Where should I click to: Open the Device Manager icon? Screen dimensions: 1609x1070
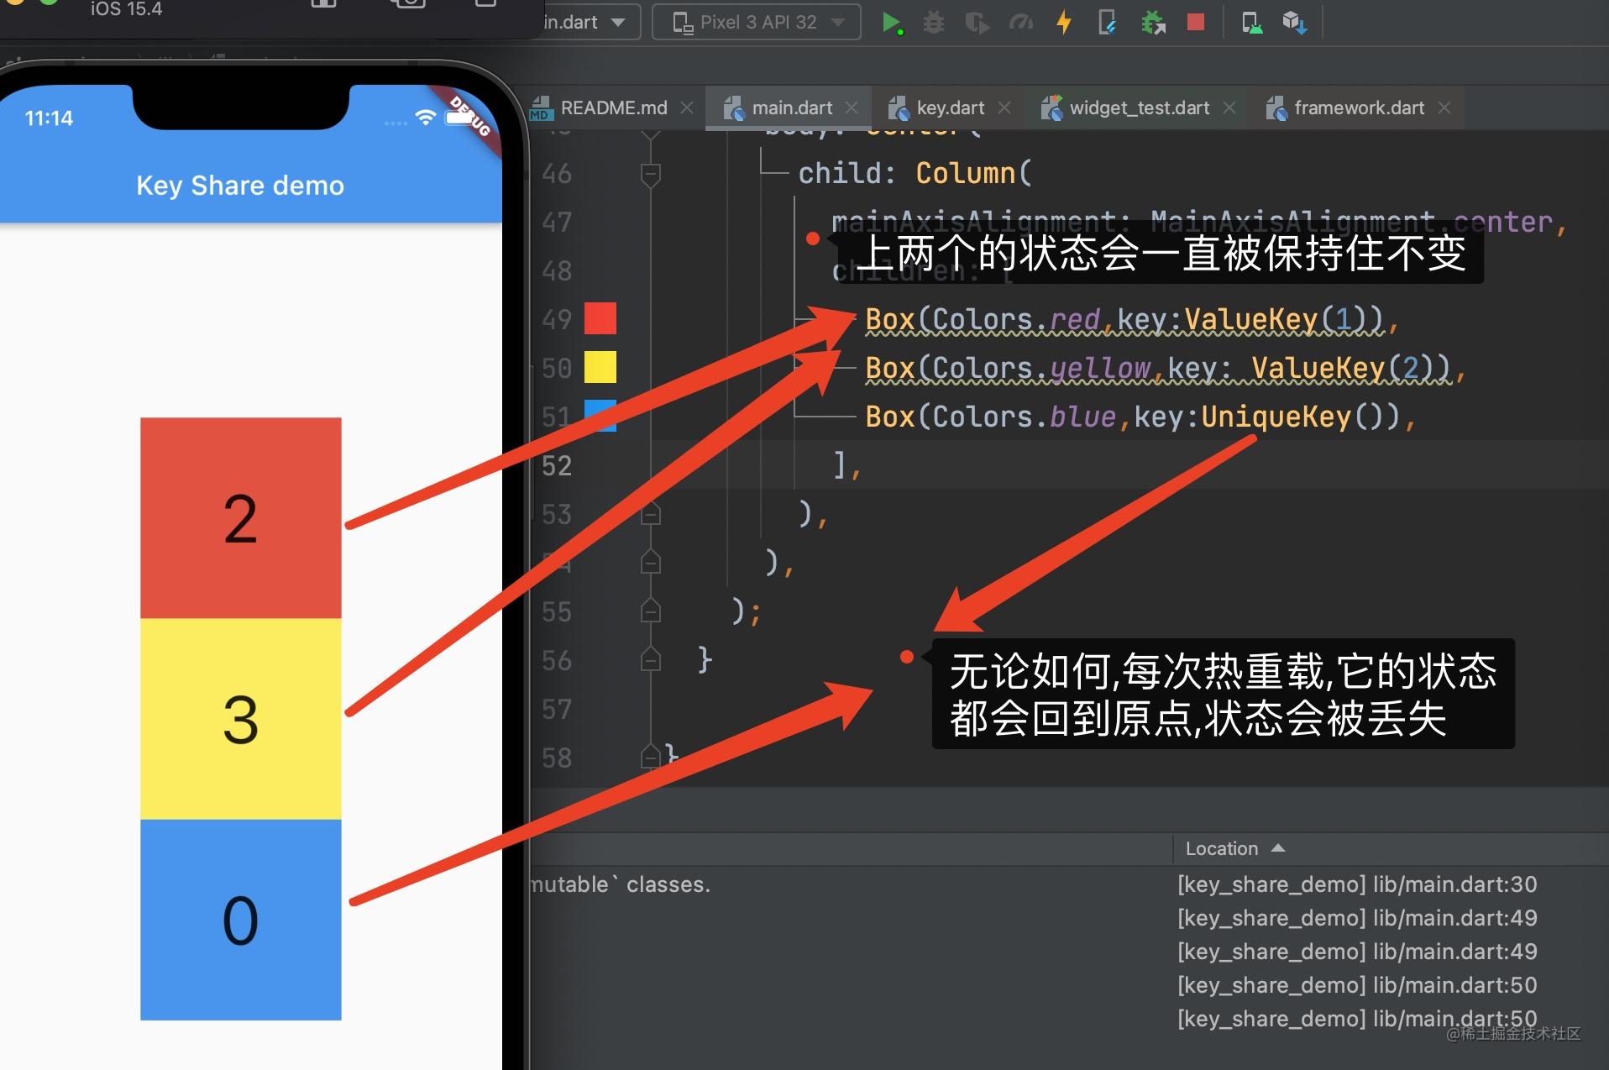coord(1251,23)
